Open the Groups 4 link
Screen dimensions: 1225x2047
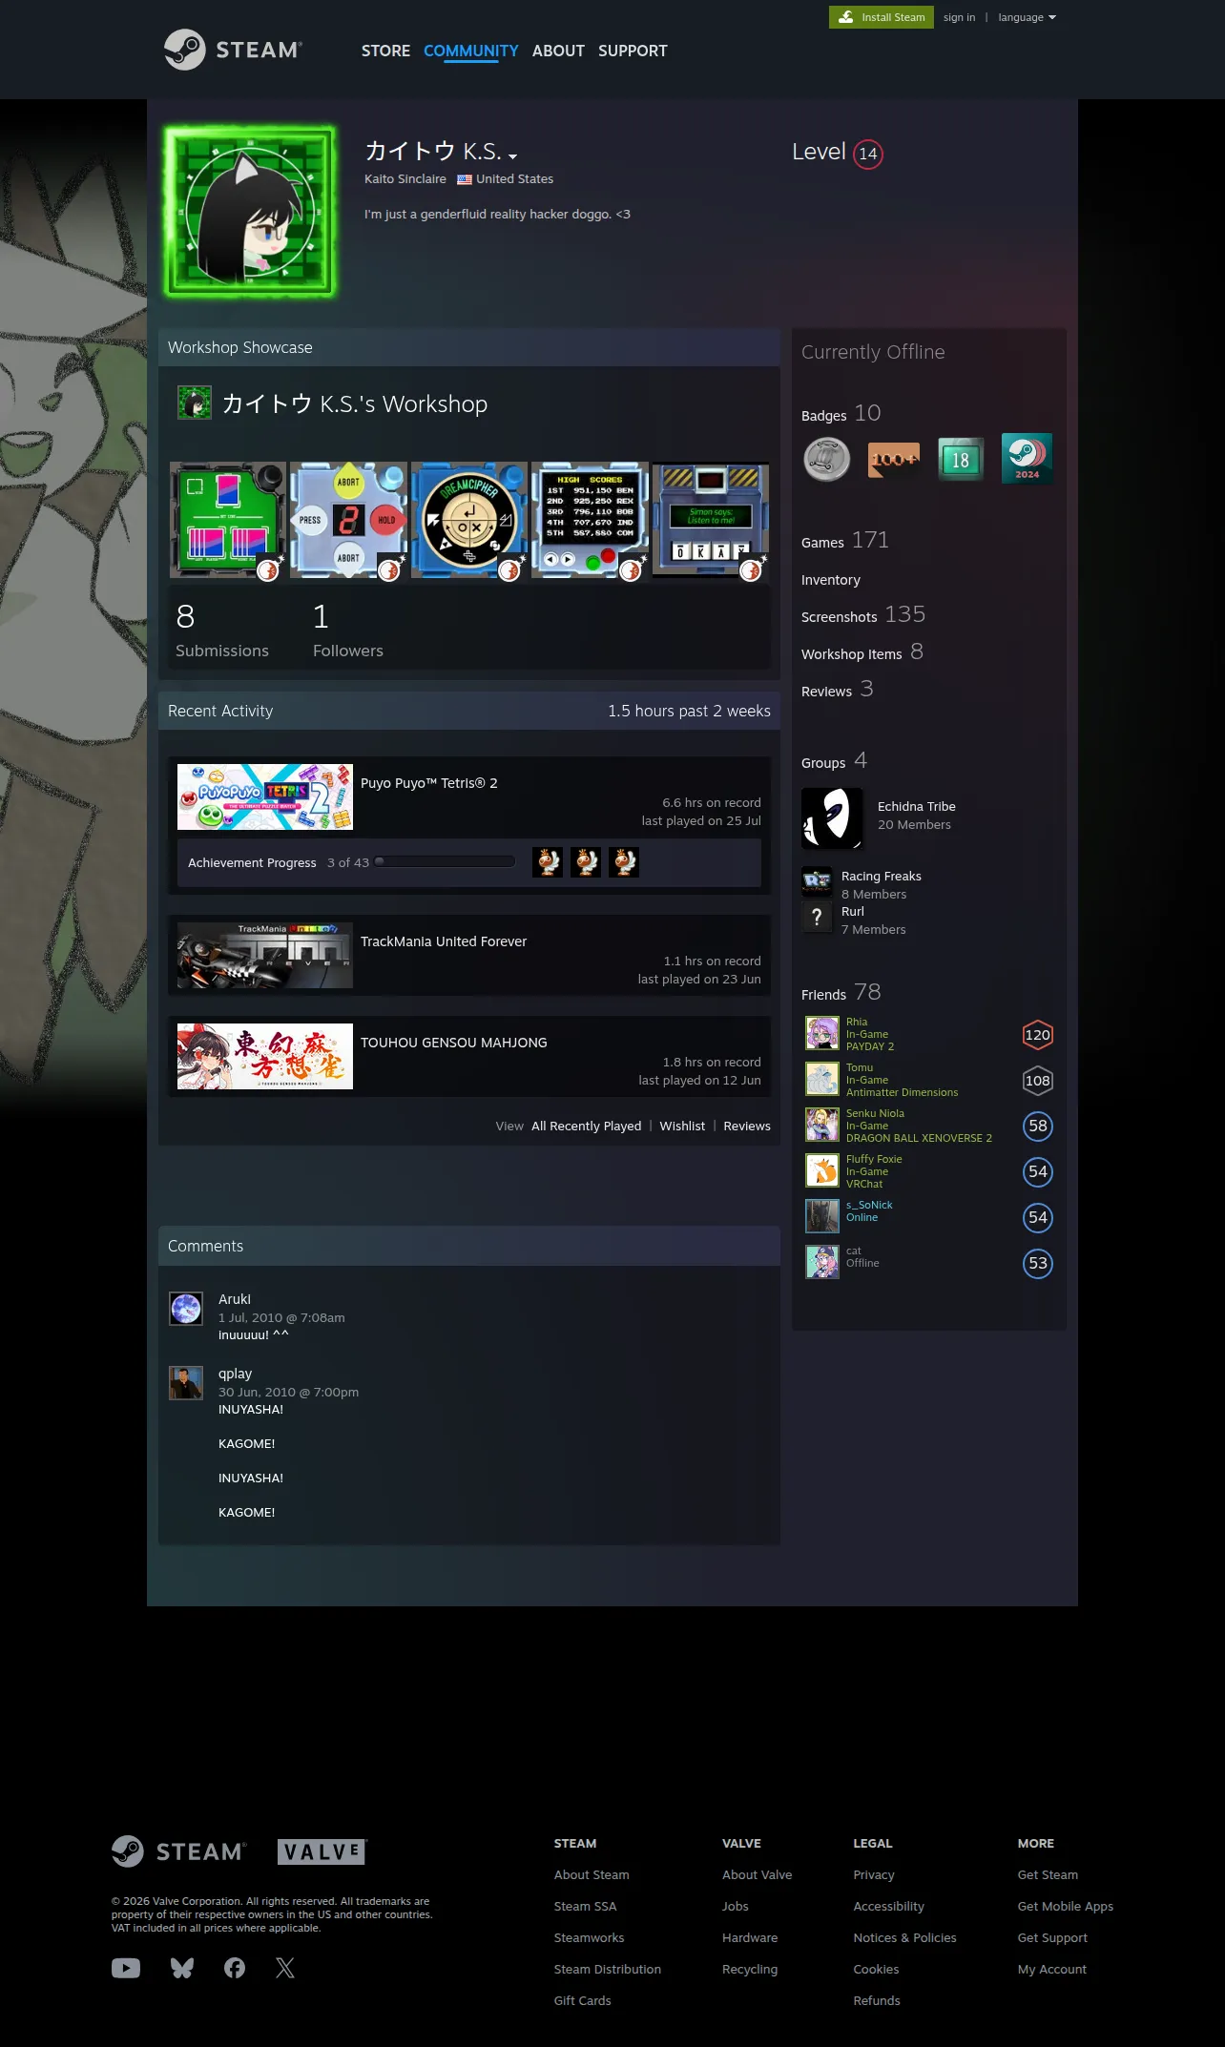[x=835, y=761]
